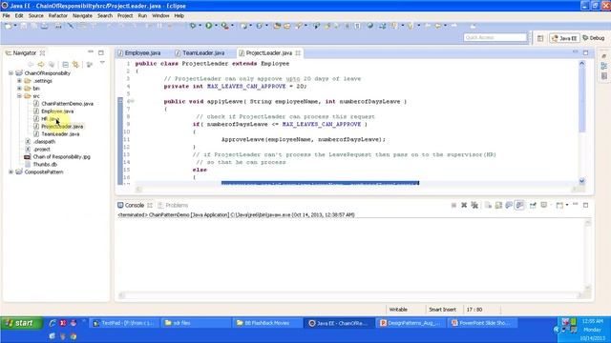Click the Windows Start button
Image resolution: width=611 pixels, height=343 pixels.
point(21,323)
